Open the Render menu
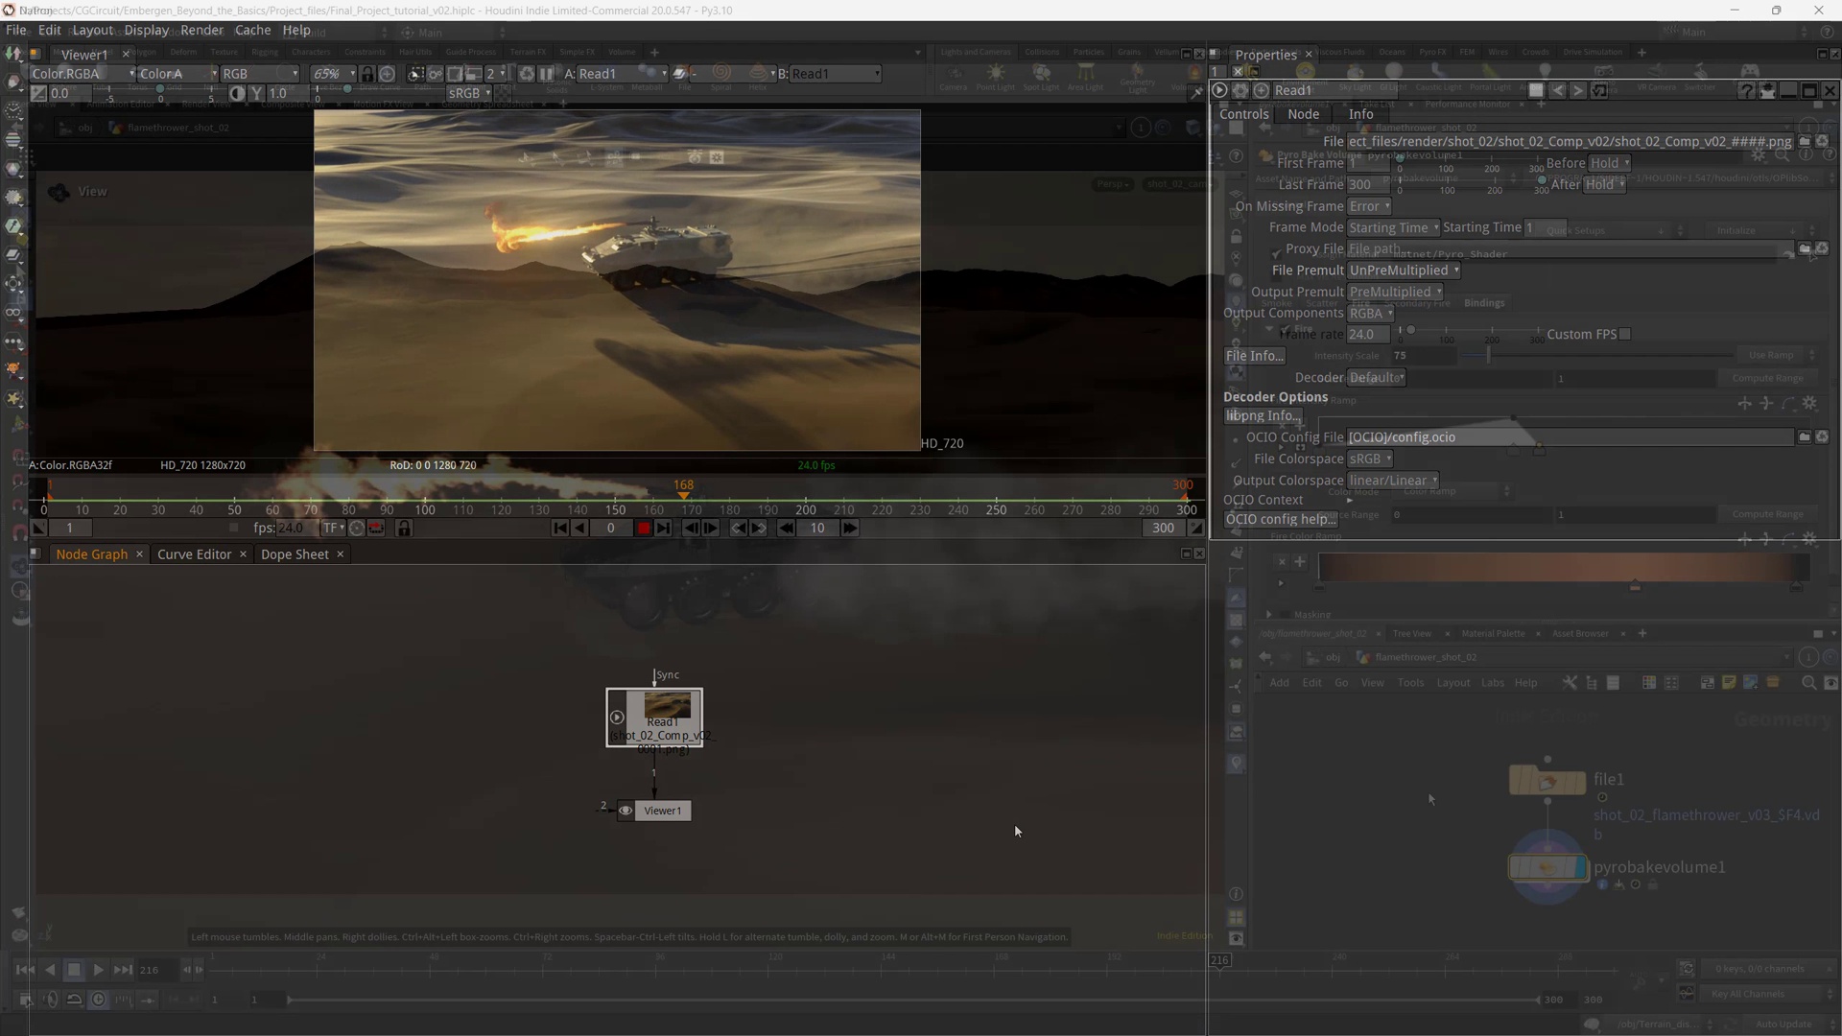This screenshot has width=1842, height=1036. pos(201,30)
